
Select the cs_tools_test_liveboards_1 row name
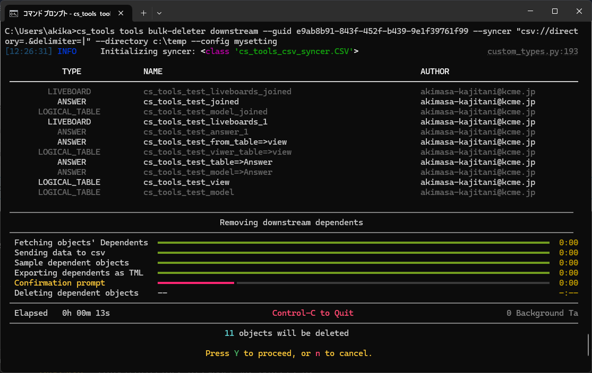[205, 122]
